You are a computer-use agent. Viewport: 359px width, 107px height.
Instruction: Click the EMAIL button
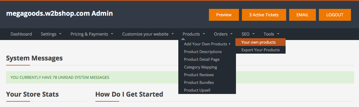coord(303,15)
